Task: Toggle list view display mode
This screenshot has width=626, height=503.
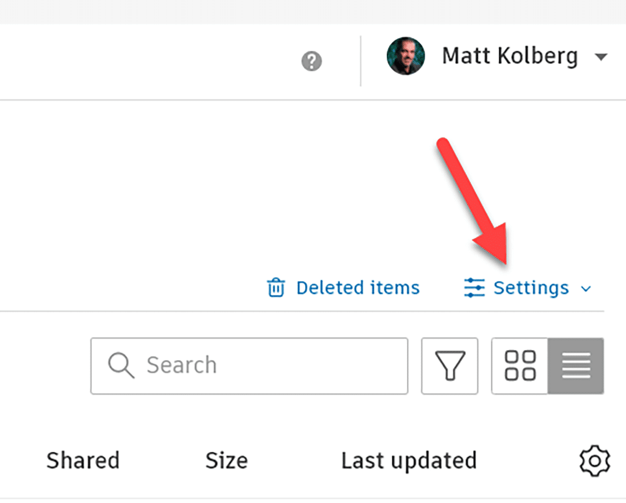Action: pyautogui.click(x=576, y=365)
